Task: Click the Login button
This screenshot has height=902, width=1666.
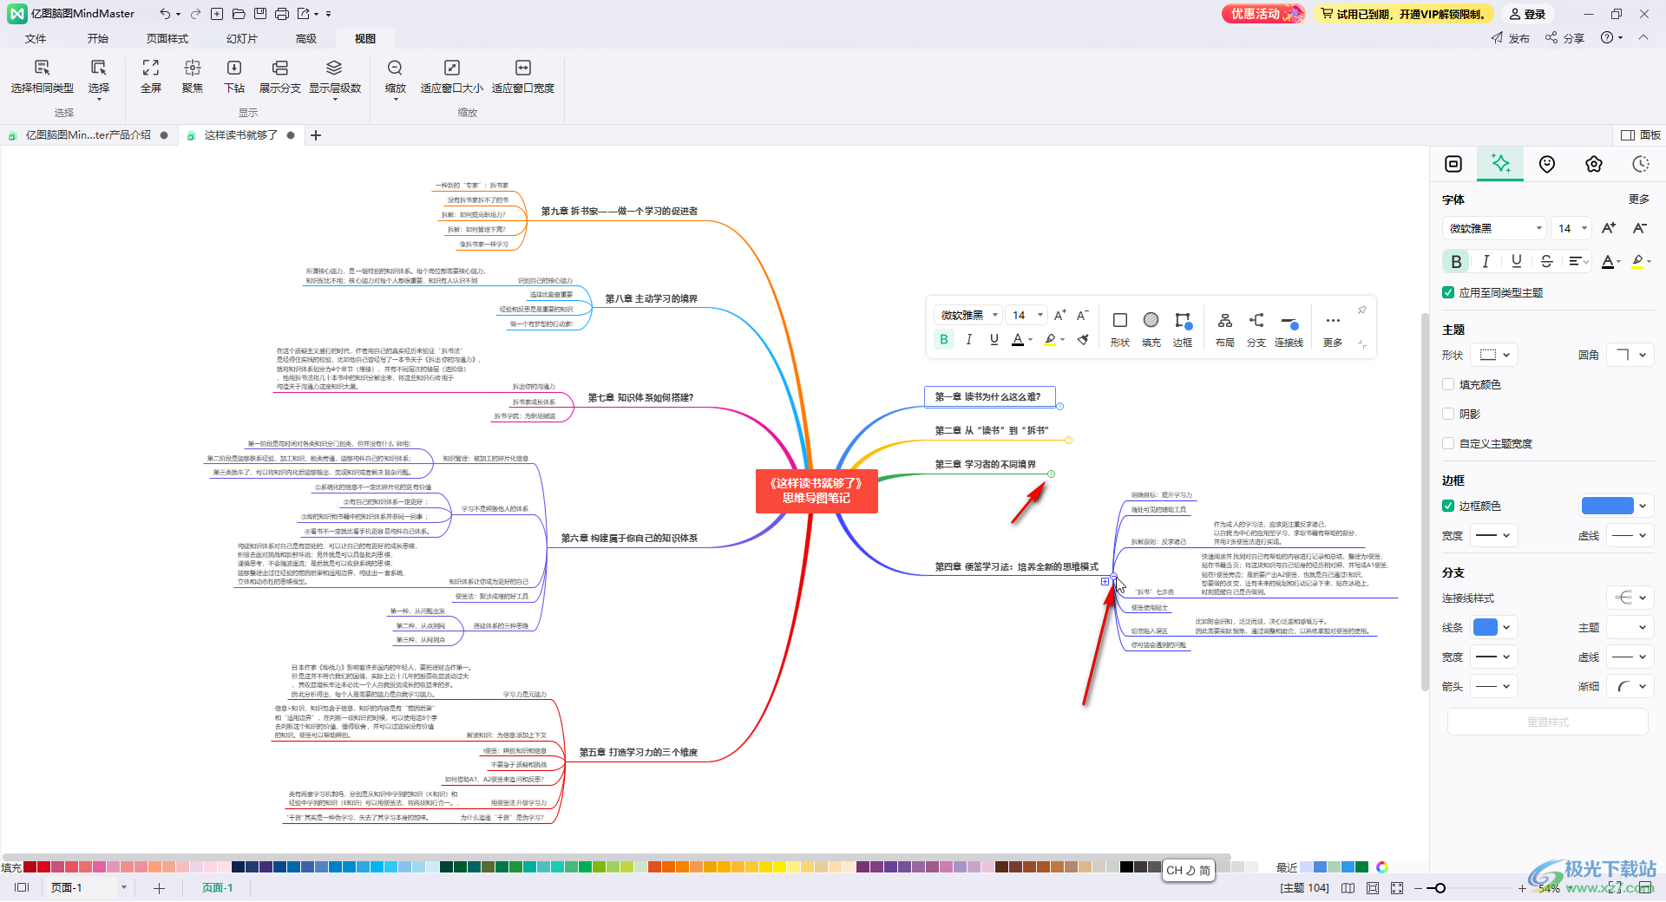Action: click(1527, 14)
